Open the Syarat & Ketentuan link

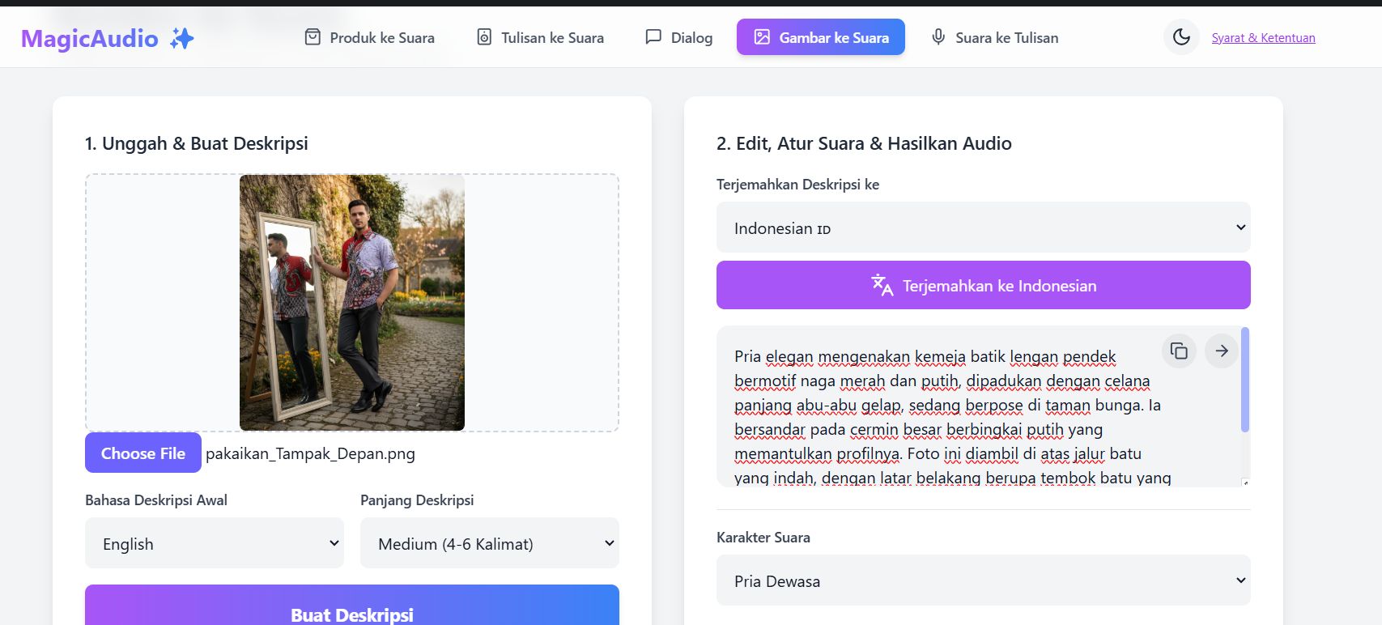[x=1263, y=38]
